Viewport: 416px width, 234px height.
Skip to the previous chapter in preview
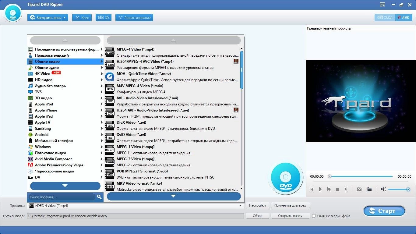point(312,189)
